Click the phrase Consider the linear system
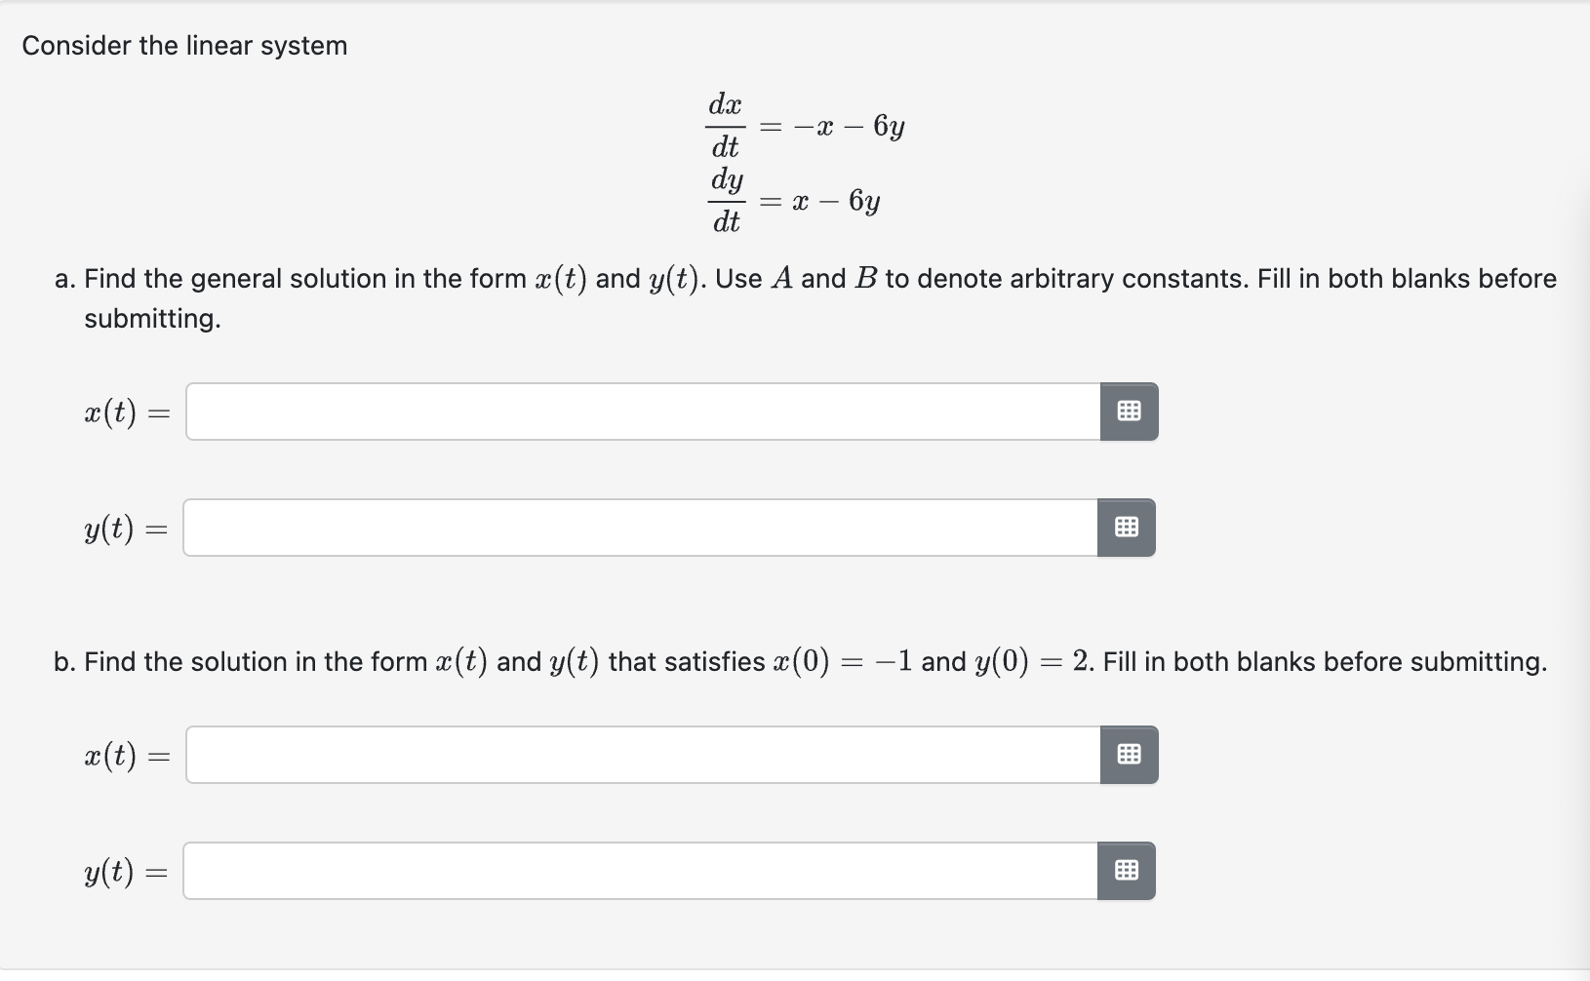The width and height of the screenshot is (1590, 981). (185, 45)
